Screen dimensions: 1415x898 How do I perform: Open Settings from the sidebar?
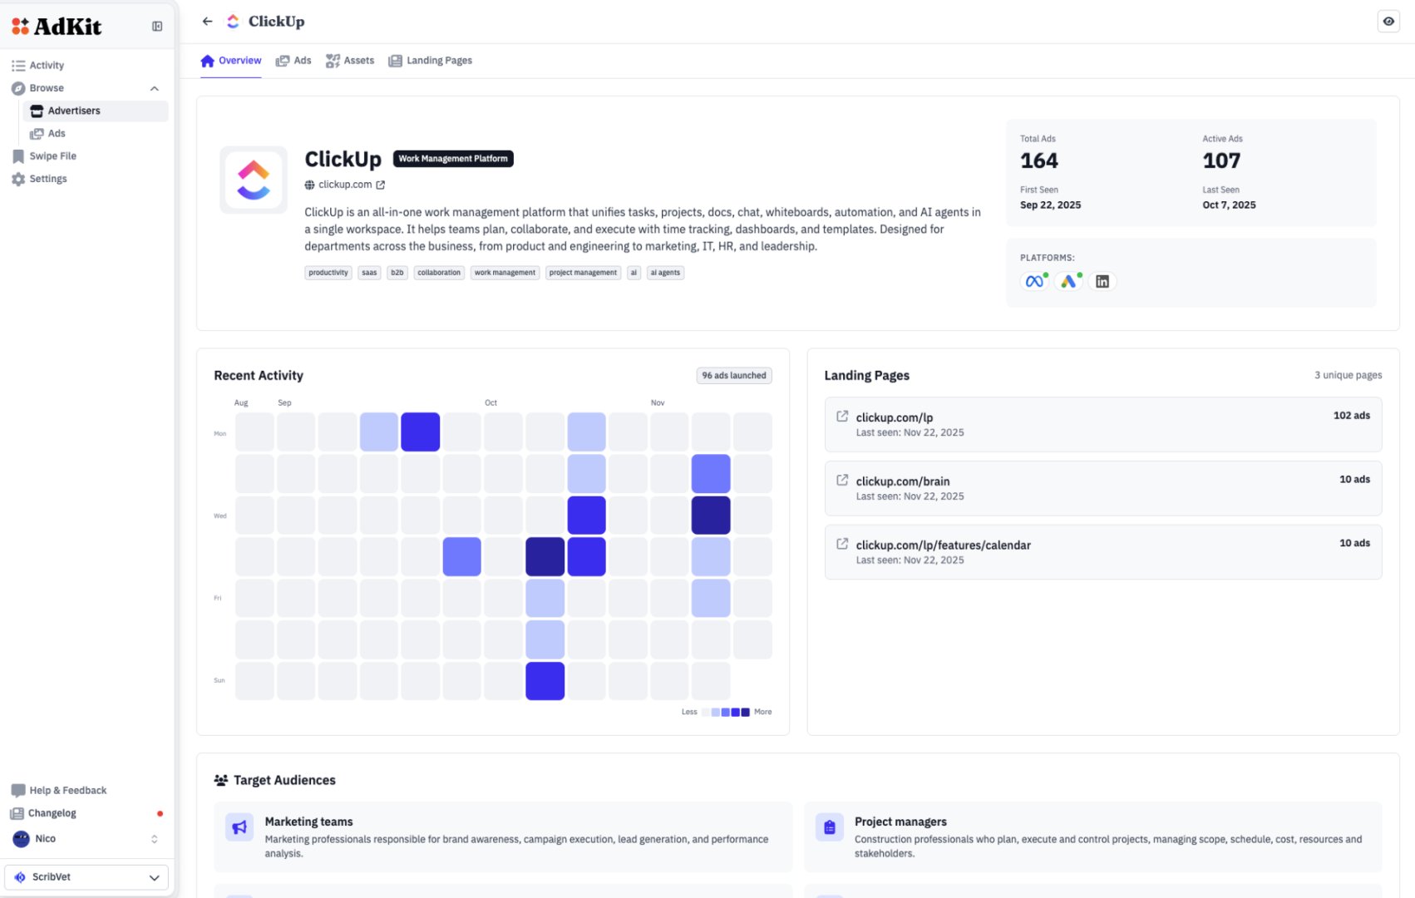[48, 178]
